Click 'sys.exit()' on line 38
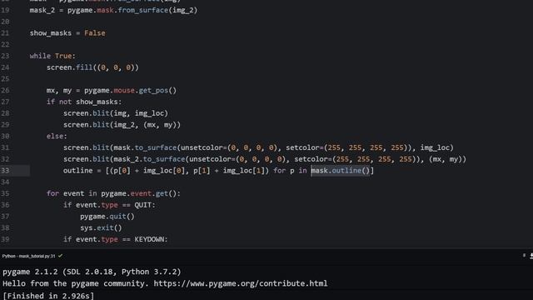The height and width of the screenshot is (300, 533). tap(101, 227)
